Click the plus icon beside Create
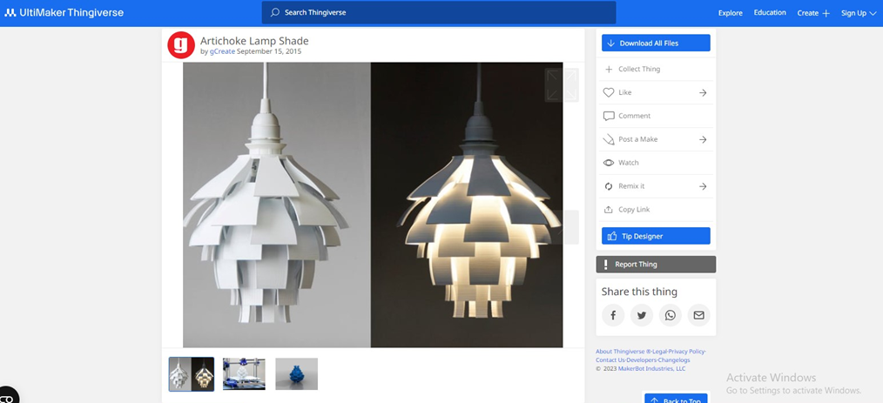The height and width of the screenshot is (403, 883). click(x=826, y=13)
